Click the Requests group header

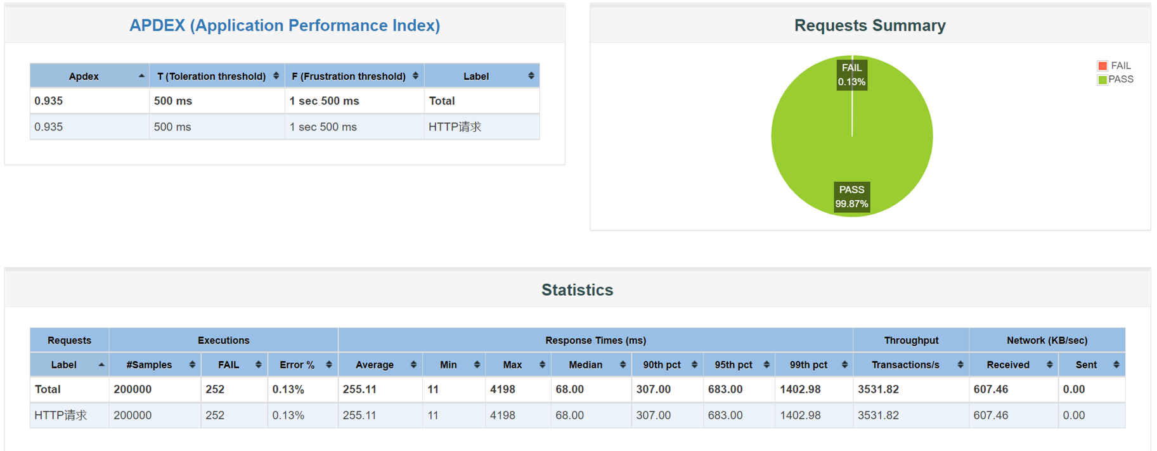pyautogui.click(x=70, y=340)
